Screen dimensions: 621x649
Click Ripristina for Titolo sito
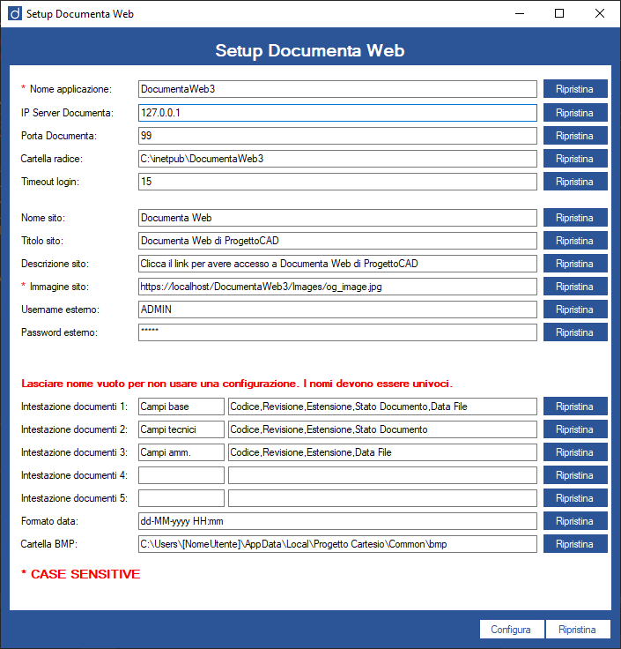tap(575, 241)
